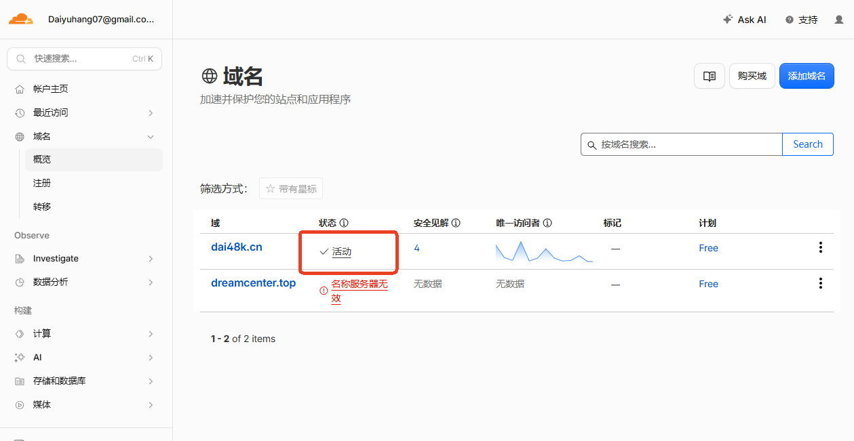The image size is (854, 441).
Task: Click the 数据分析 chart icon
Action: [20, 282]
